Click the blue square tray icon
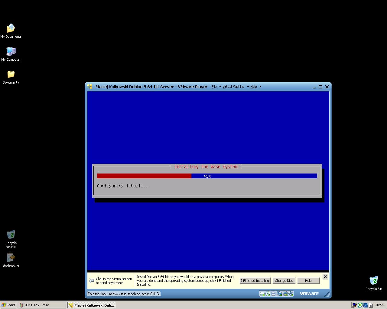Image resolution: width=387 pixels, height=309 pixels. pyautogui.click(x=365, y=305)
